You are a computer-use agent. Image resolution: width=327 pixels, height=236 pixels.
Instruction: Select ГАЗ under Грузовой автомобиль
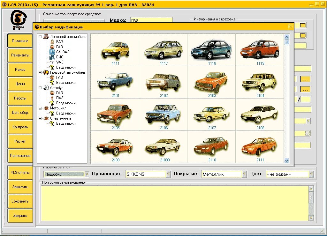[x=59, y=77]
